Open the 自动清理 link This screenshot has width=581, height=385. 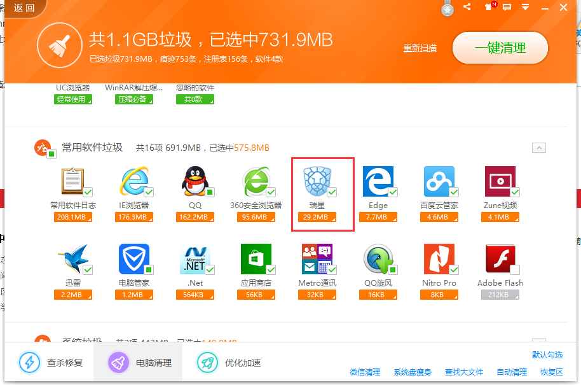[x=512, y=372]
